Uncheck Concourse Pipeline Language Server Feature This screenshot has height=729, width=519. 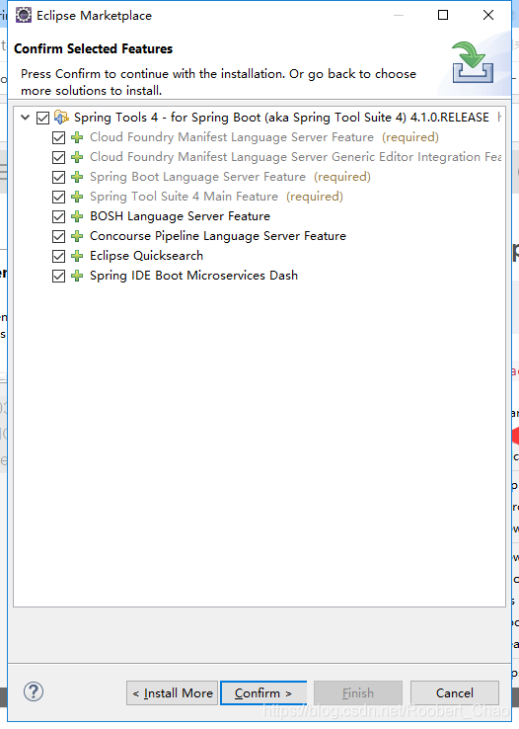coord(58,236)
